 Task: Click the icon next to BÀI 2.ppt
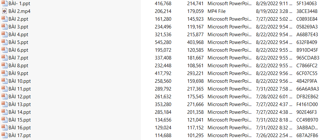point(4,19)
